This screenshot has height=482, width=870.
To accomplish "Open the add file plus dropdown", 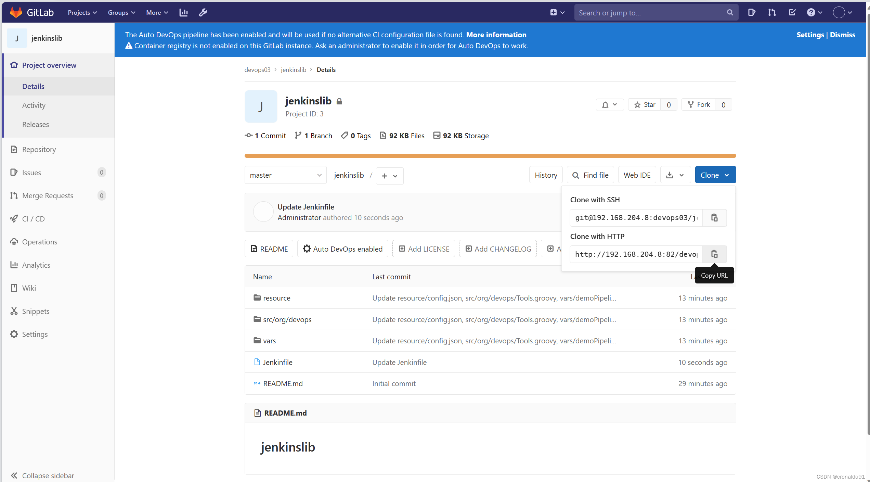I will [389, 176].
